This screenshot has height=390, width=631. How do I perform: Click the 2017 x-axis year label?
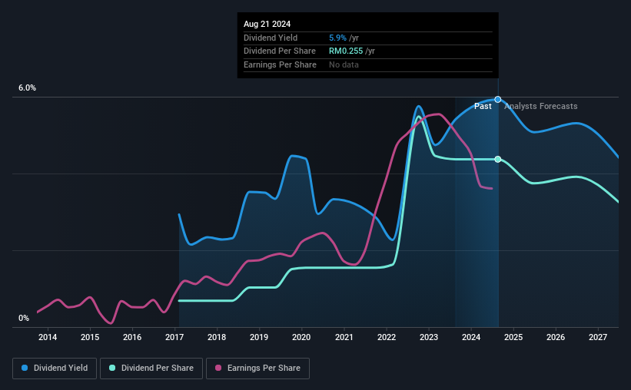click(174, 337)
